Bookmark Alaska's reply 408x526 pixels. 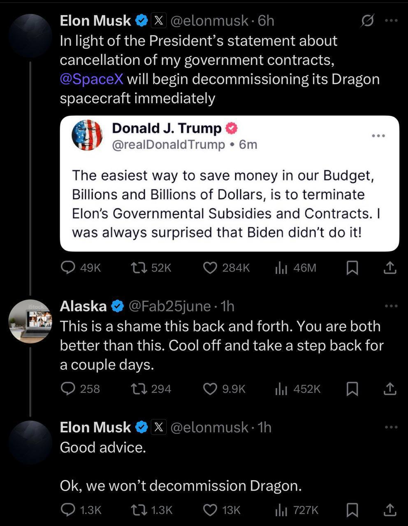[352, 389]
